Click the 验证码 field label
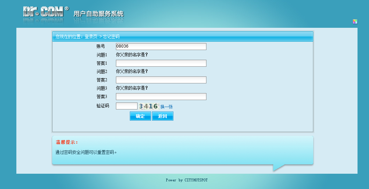This screenshot has height=189, width=369. (103, 106)
